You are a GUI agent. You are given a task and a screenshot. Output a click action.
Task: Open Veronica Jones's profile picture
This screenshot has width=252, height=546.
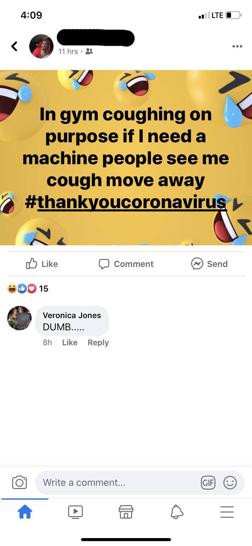[19, 318]
